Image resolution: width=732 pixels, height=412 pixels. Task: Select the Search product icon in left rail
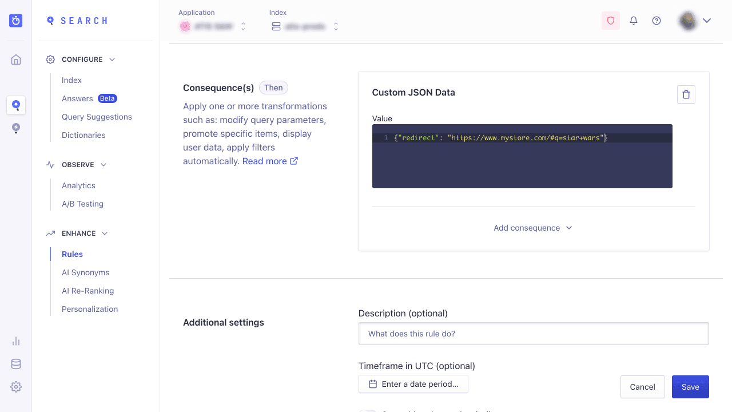[16, 105]
